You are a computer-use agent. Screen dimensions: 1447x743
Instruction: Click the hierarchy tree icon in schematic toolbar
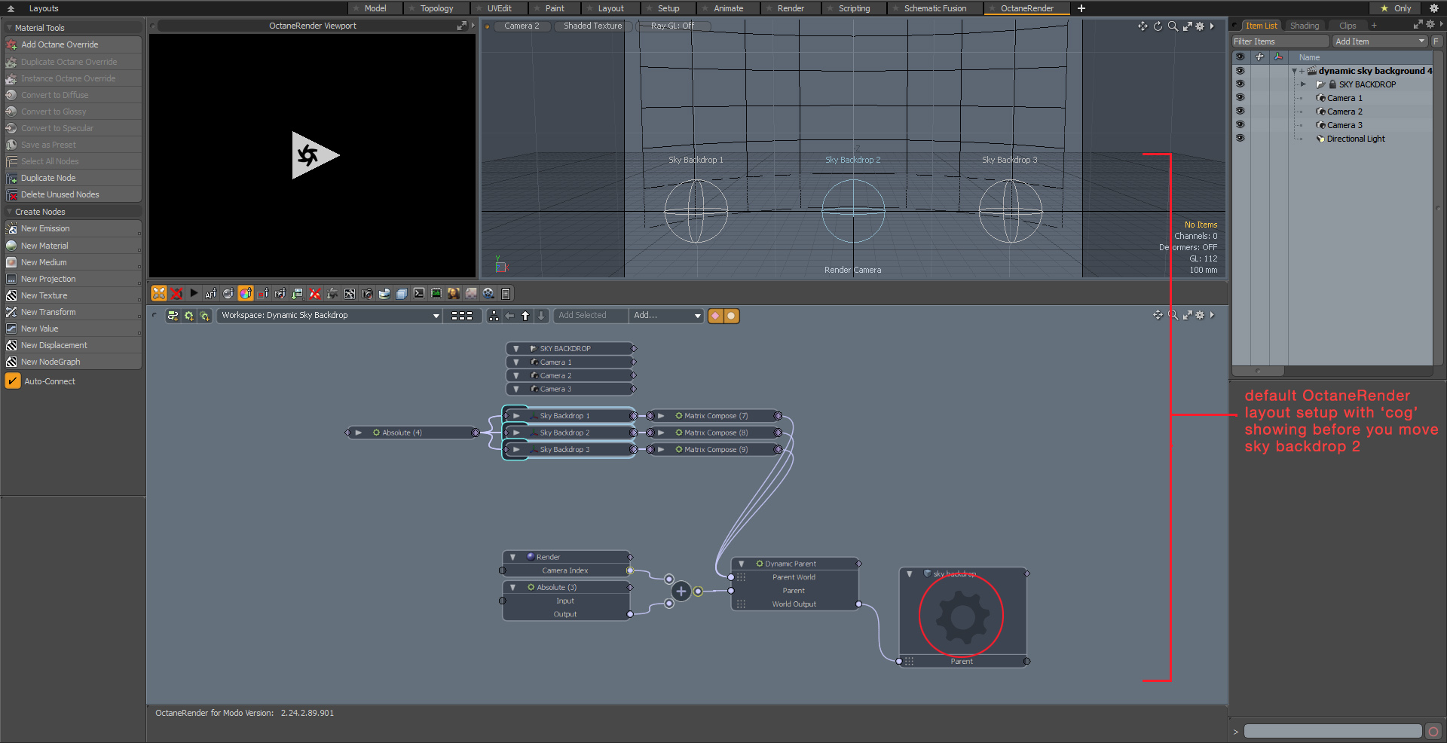tap(494, 316)
